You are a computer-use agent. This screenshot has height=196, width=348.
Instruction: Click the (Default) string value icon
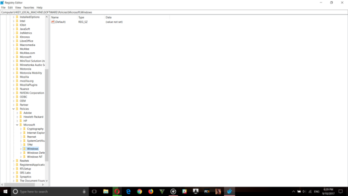tap(53, 22)
